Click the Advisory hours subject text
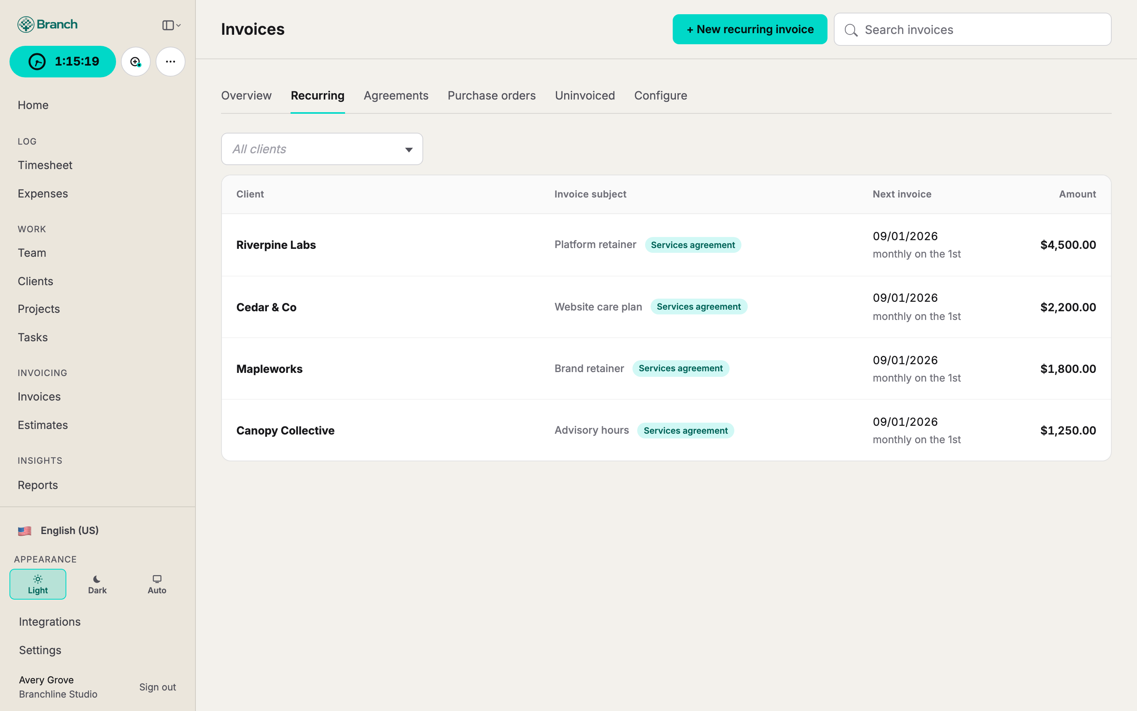Viewport: 1137px width, 711px height. coord(591,430)
